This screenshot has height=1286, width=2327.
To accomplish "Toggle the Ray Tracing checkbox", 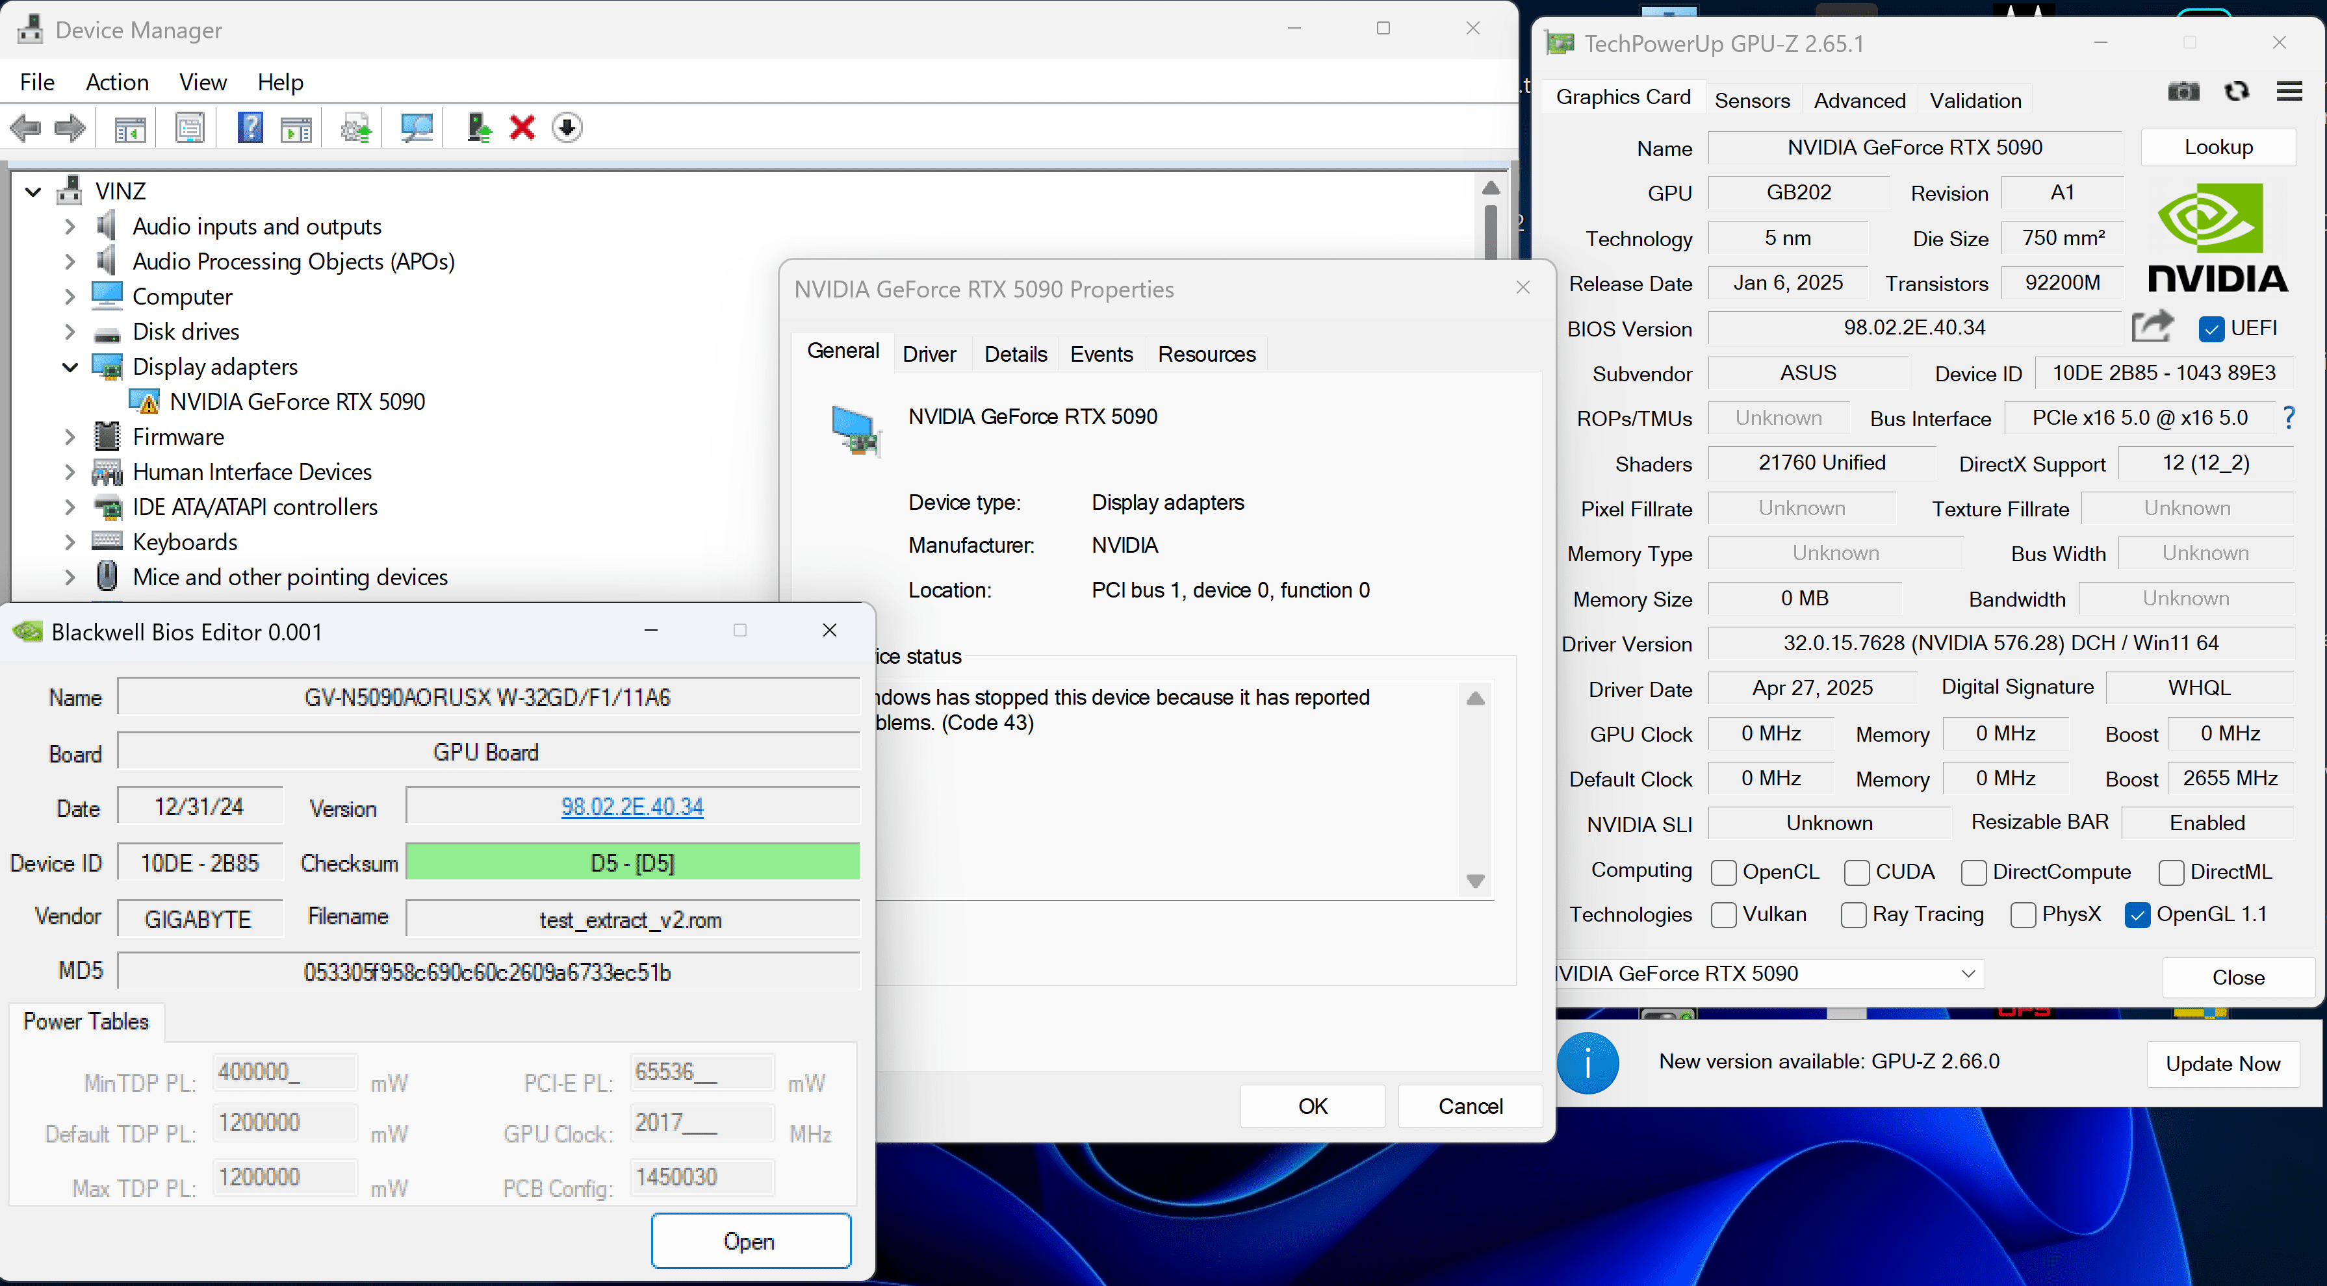I will coord(1854,915).
